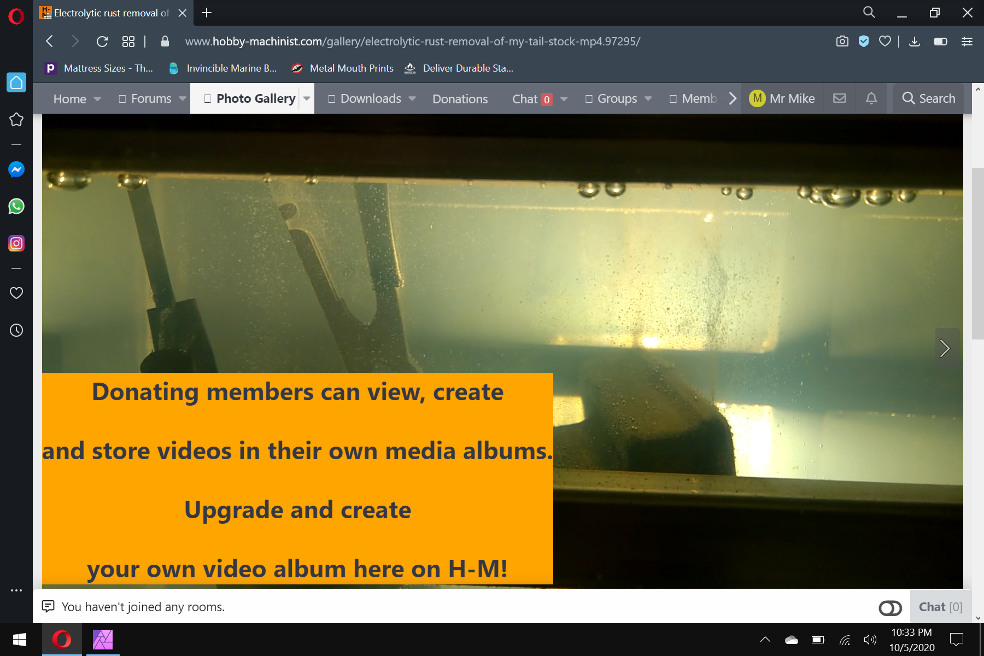
Task: Click the orange donating members banner
Action: [x=297, y=479]
